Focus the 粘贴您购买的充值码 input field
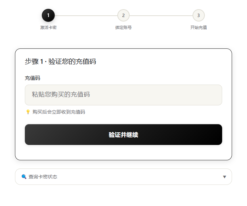 123,95
